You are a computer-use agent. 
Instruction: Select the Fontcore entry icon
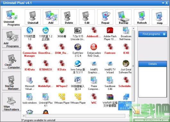pos(110,47)
